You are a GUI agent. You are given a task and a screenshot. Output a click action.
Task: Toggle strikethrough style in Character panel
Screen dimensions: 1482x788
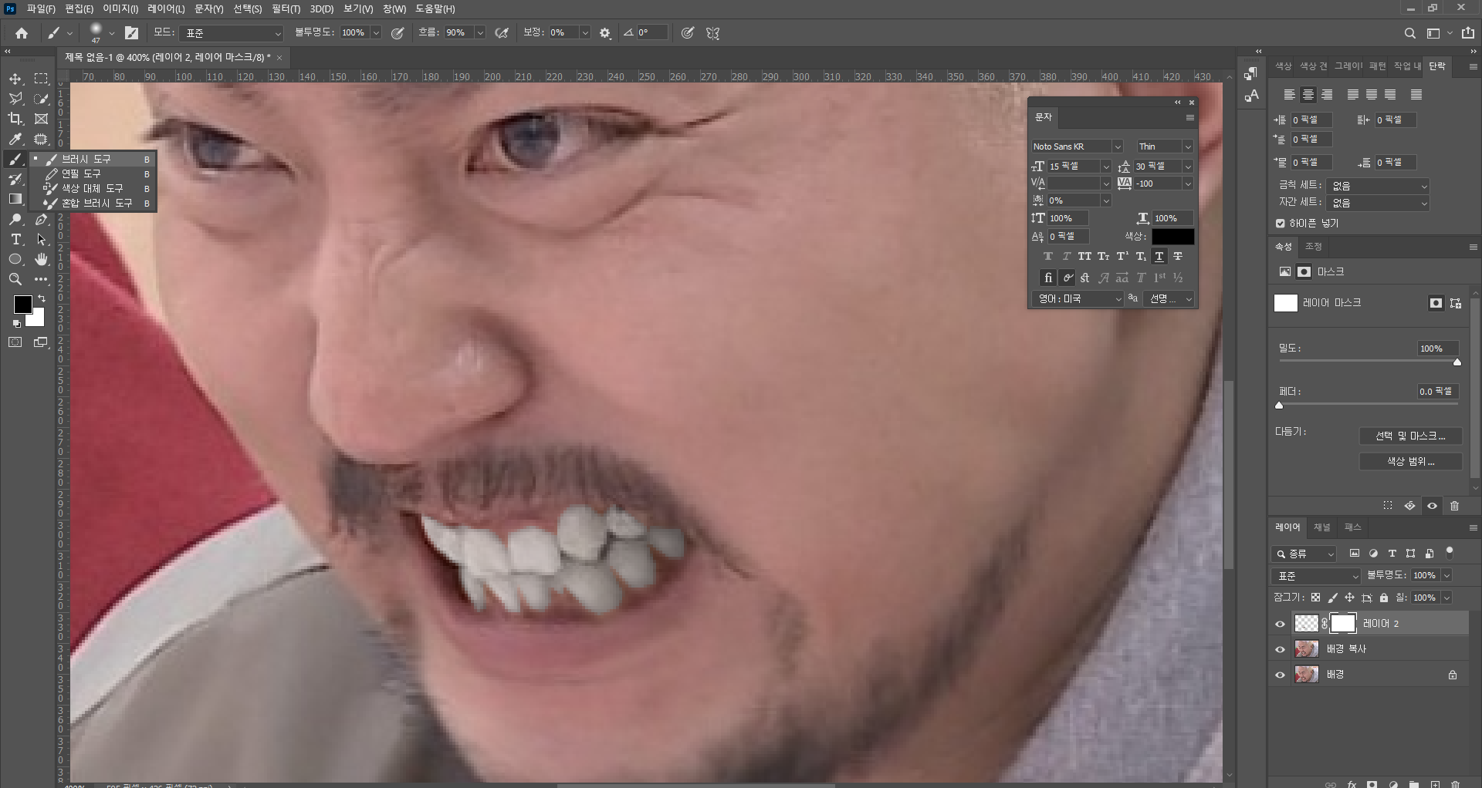pyautogui.click(x=1178, y=257)
